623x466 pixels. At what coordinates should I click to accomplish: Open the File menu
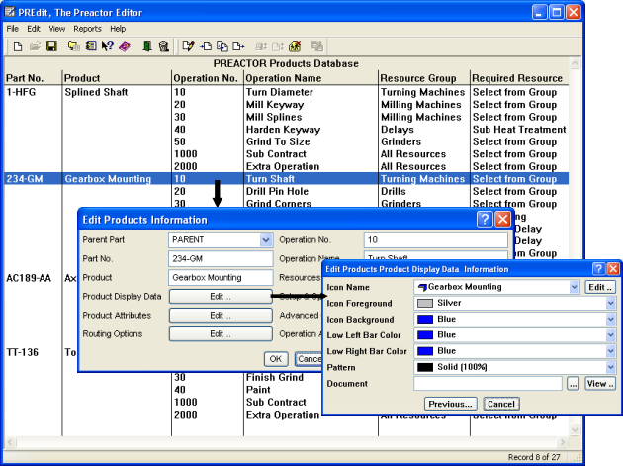[12, 29]
